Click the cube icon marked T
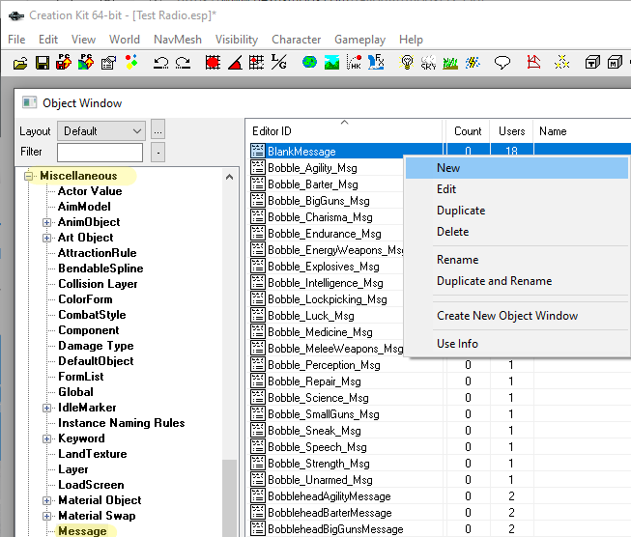The width and height of the screenshot is (631, 537). click(x=592, y=63)
